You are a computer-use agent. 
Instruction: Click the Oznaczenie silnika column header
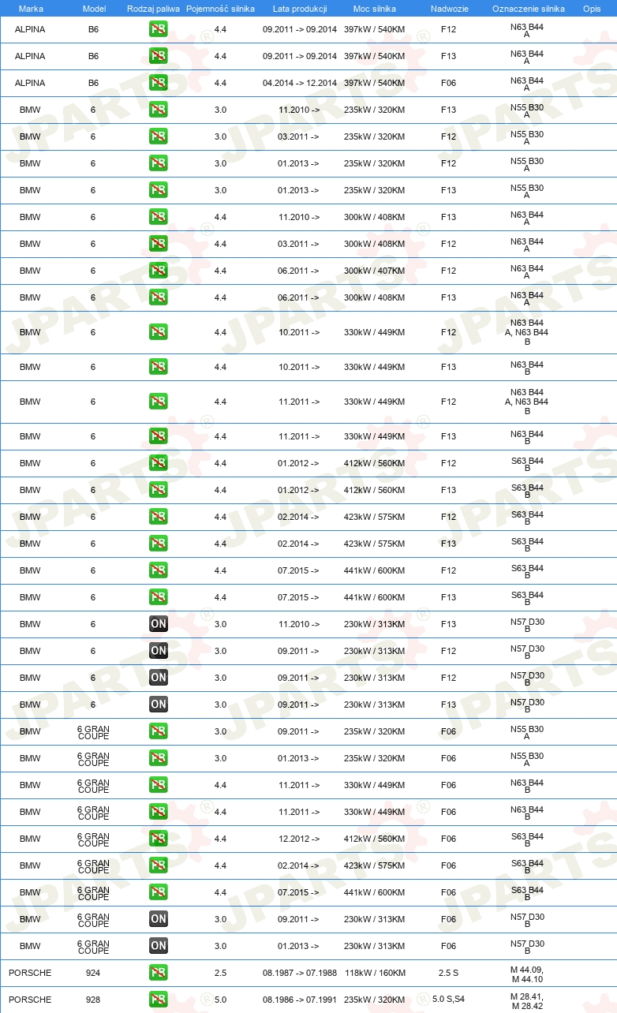point(528,9)
